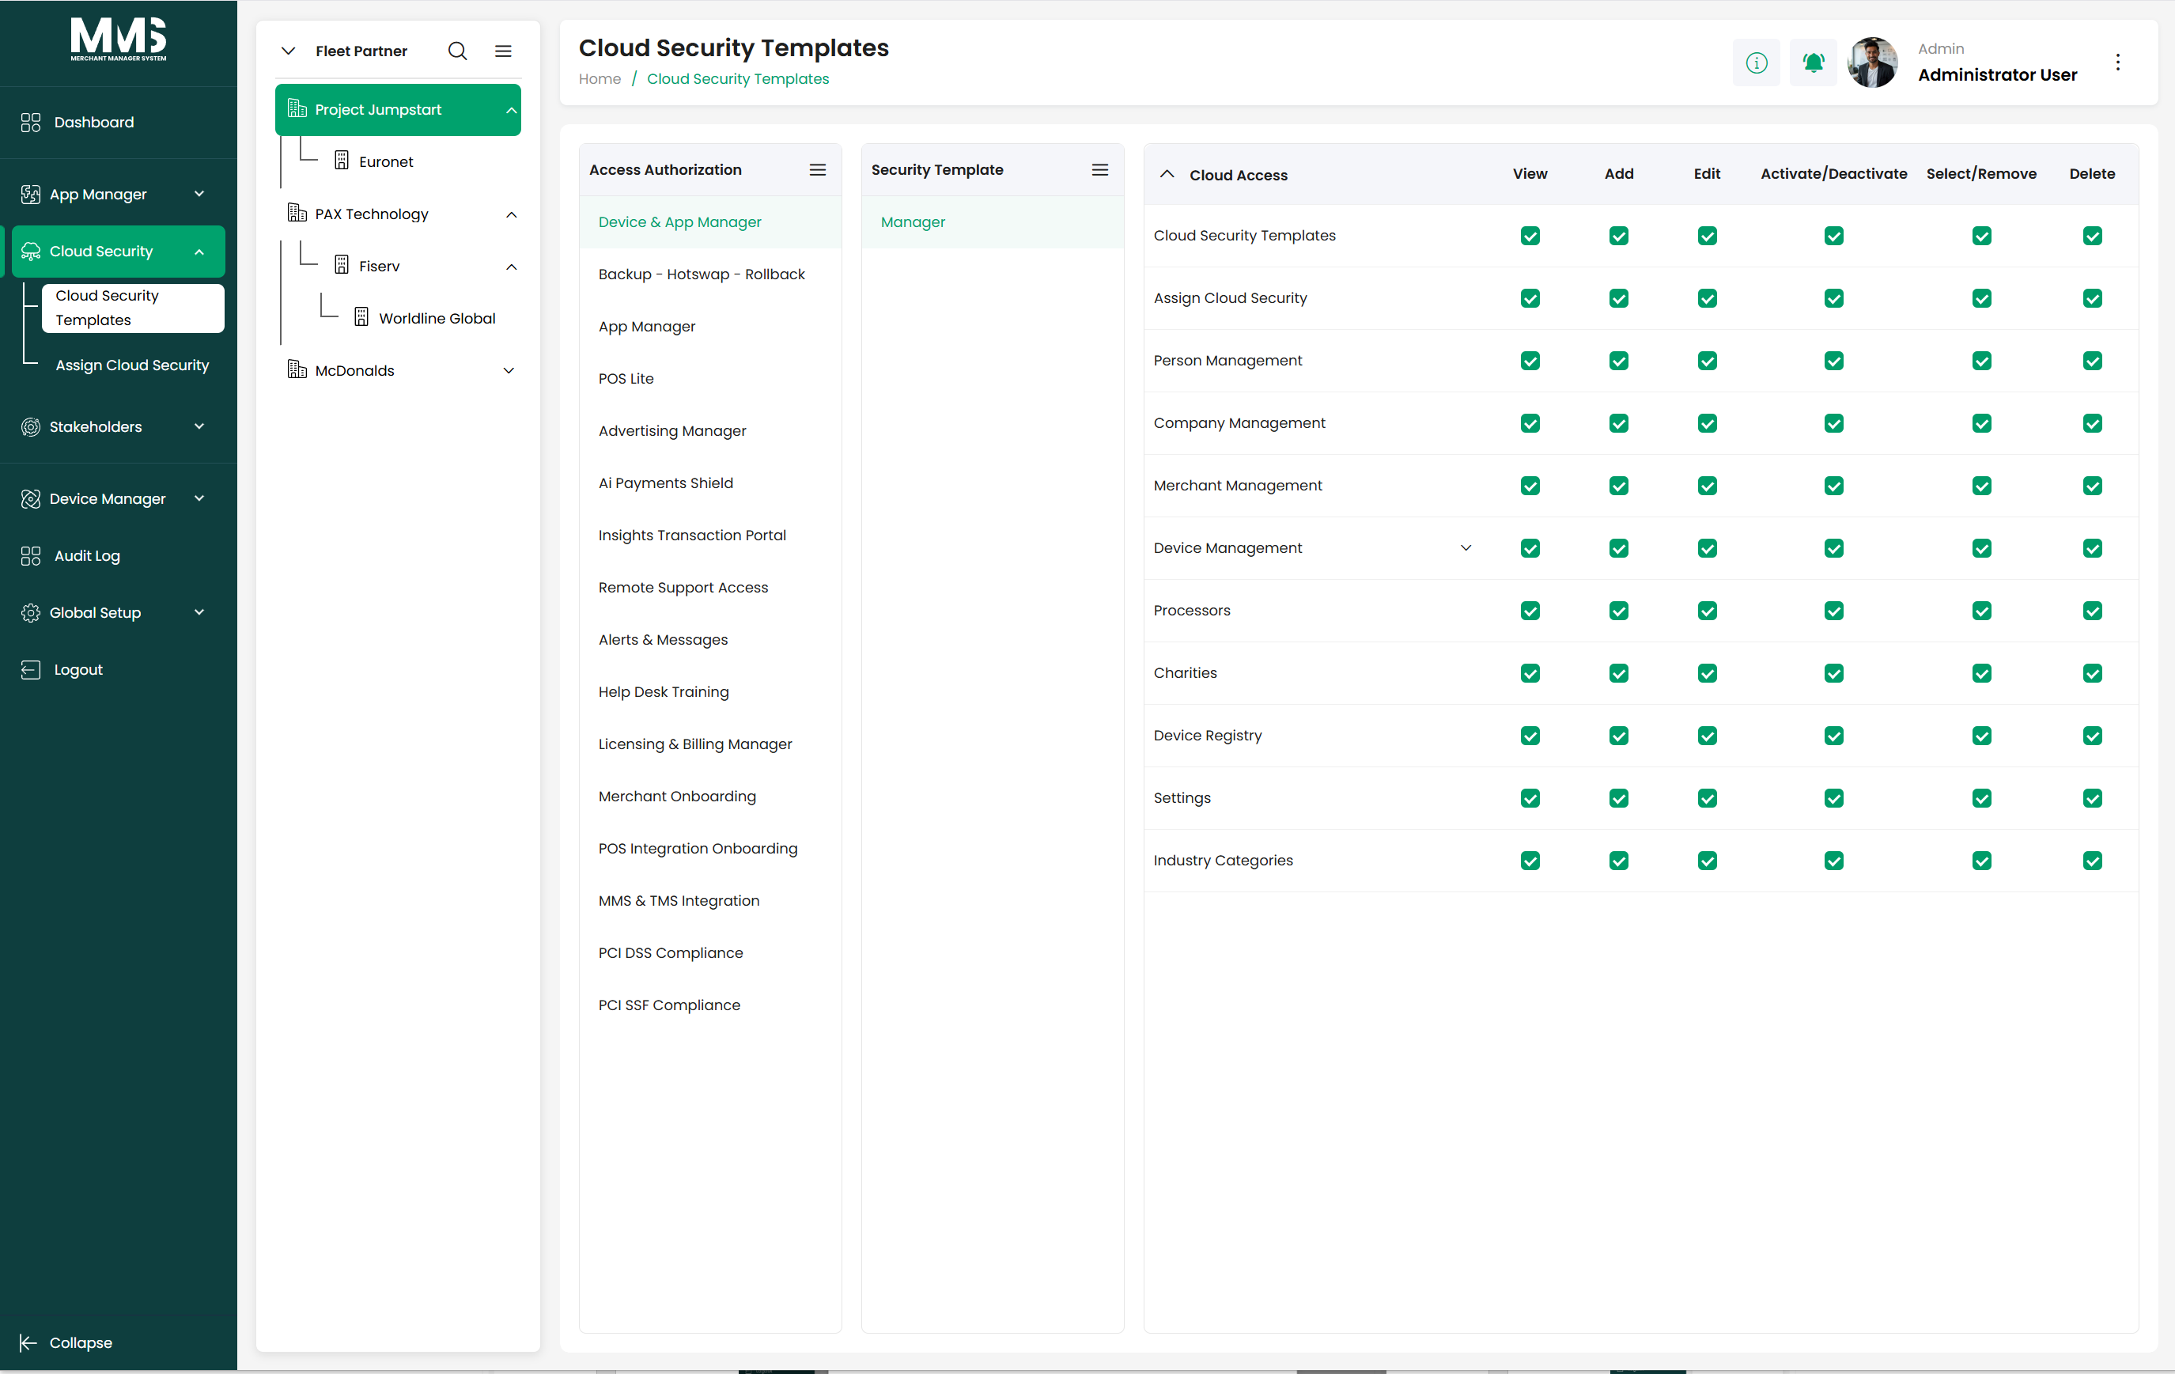Click the Project Jumpstart building icon

pos(297,109)
